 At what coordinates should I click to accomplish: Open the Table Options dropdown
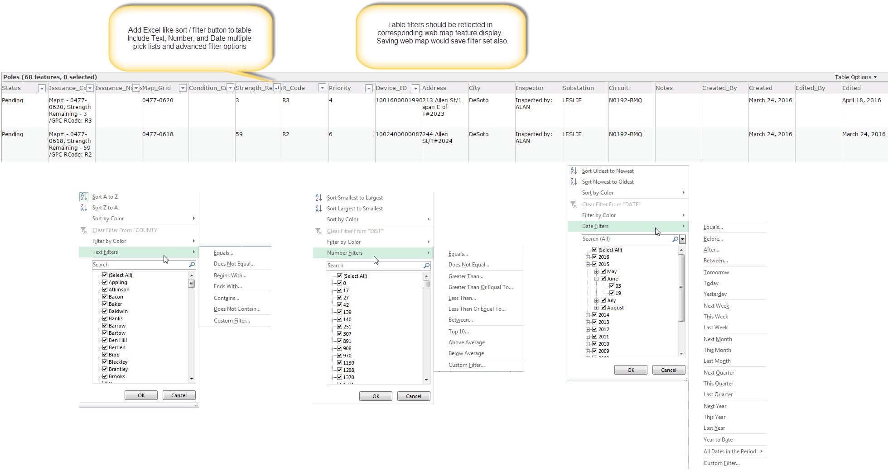coord(855,77)
